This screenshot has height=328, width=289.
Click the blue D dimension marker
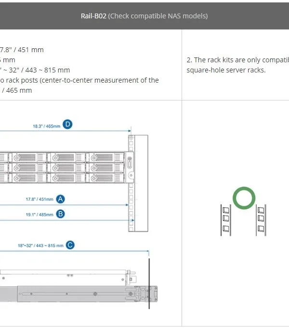tap(67, 124)
